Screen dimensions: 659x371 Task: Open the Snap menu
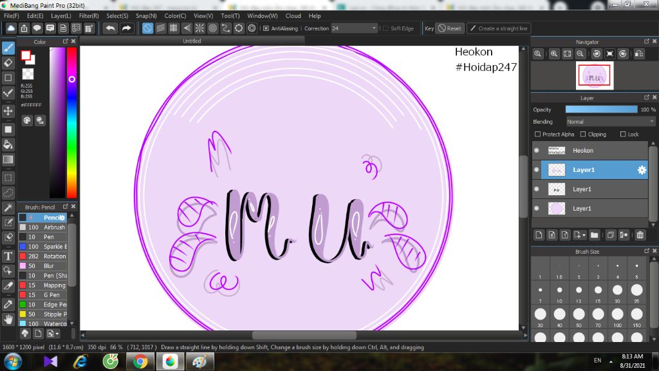tap(146, 15)
